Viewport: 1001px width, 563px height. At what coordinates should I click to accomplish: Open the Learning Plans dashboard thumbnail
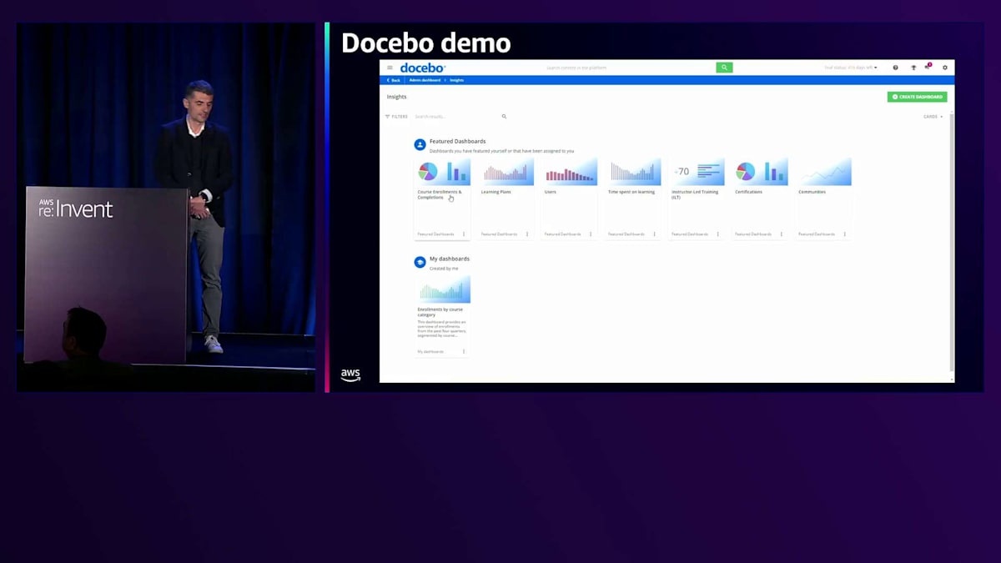coord(506,172)
